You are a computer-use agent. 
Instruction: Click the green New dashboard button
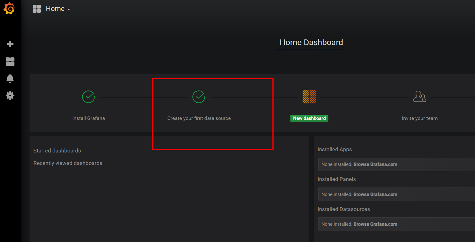click(309, 118)
